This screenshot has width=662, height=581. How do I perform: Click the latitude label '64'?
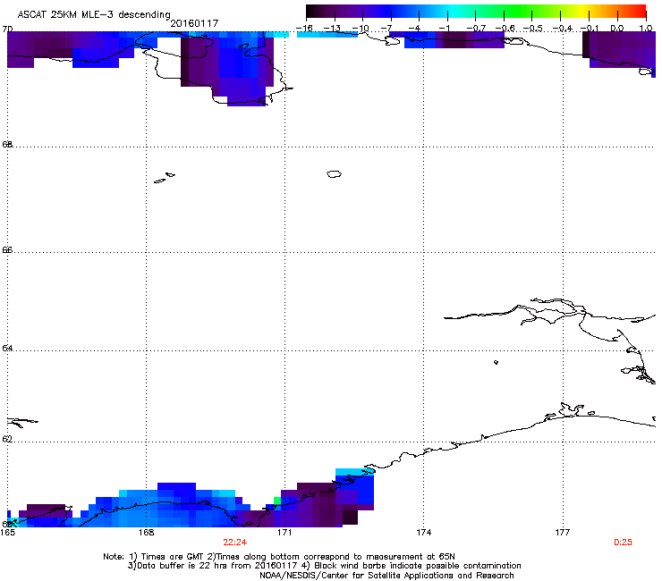click(7, 348)
